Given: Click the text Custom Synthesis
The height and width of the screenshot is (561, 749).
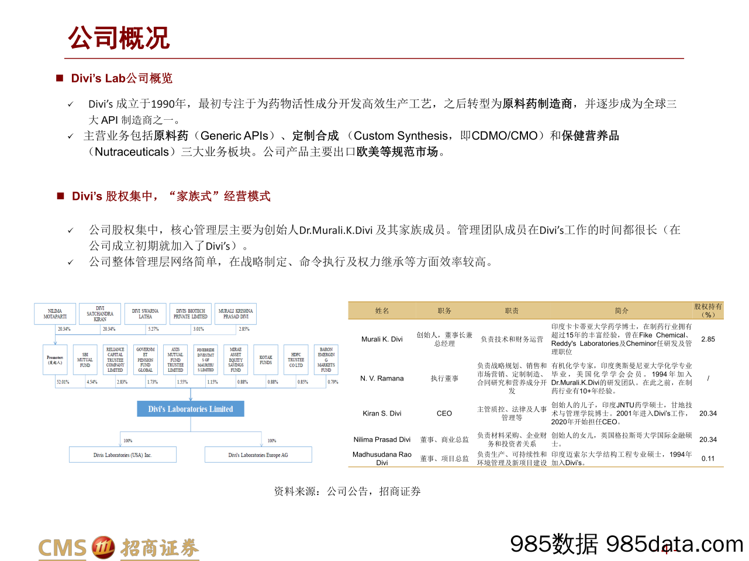Looking at the screenshot, I should (x=401, y=136).
